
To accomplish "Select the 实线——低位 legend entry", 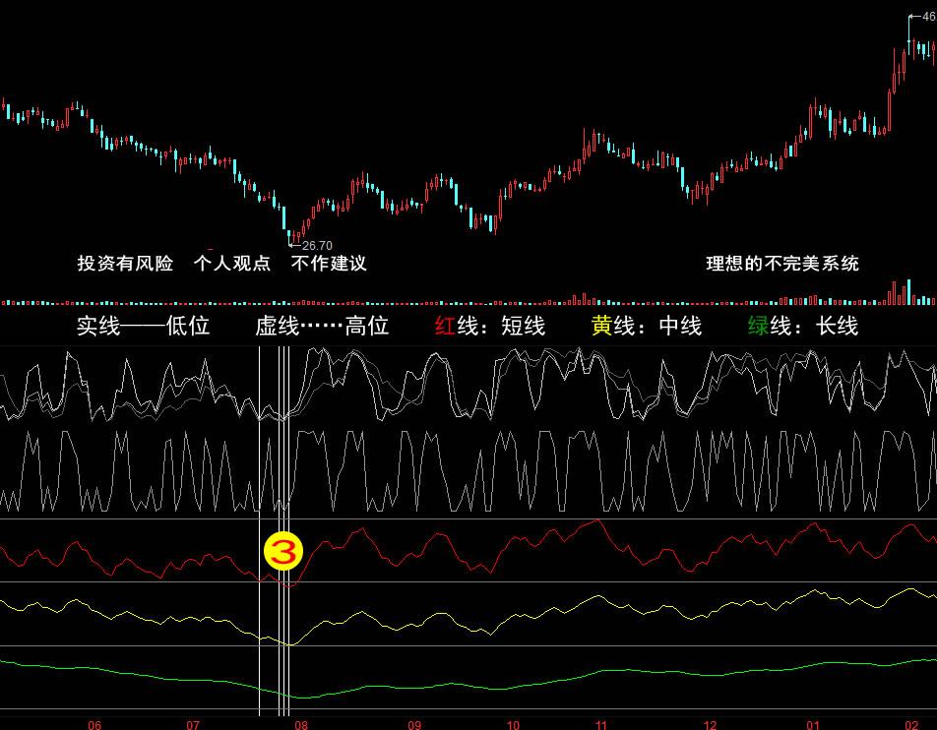I will coord(143,327).
